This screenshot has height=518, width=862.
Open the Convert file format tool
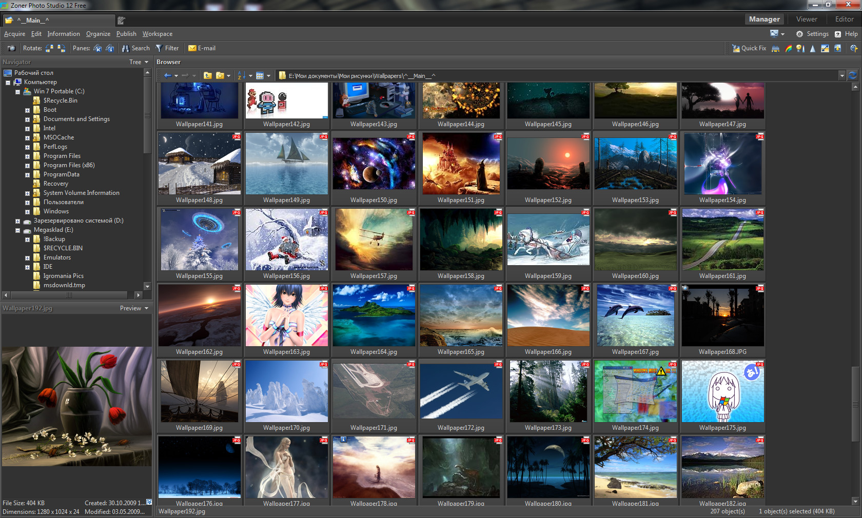(838, 48)
